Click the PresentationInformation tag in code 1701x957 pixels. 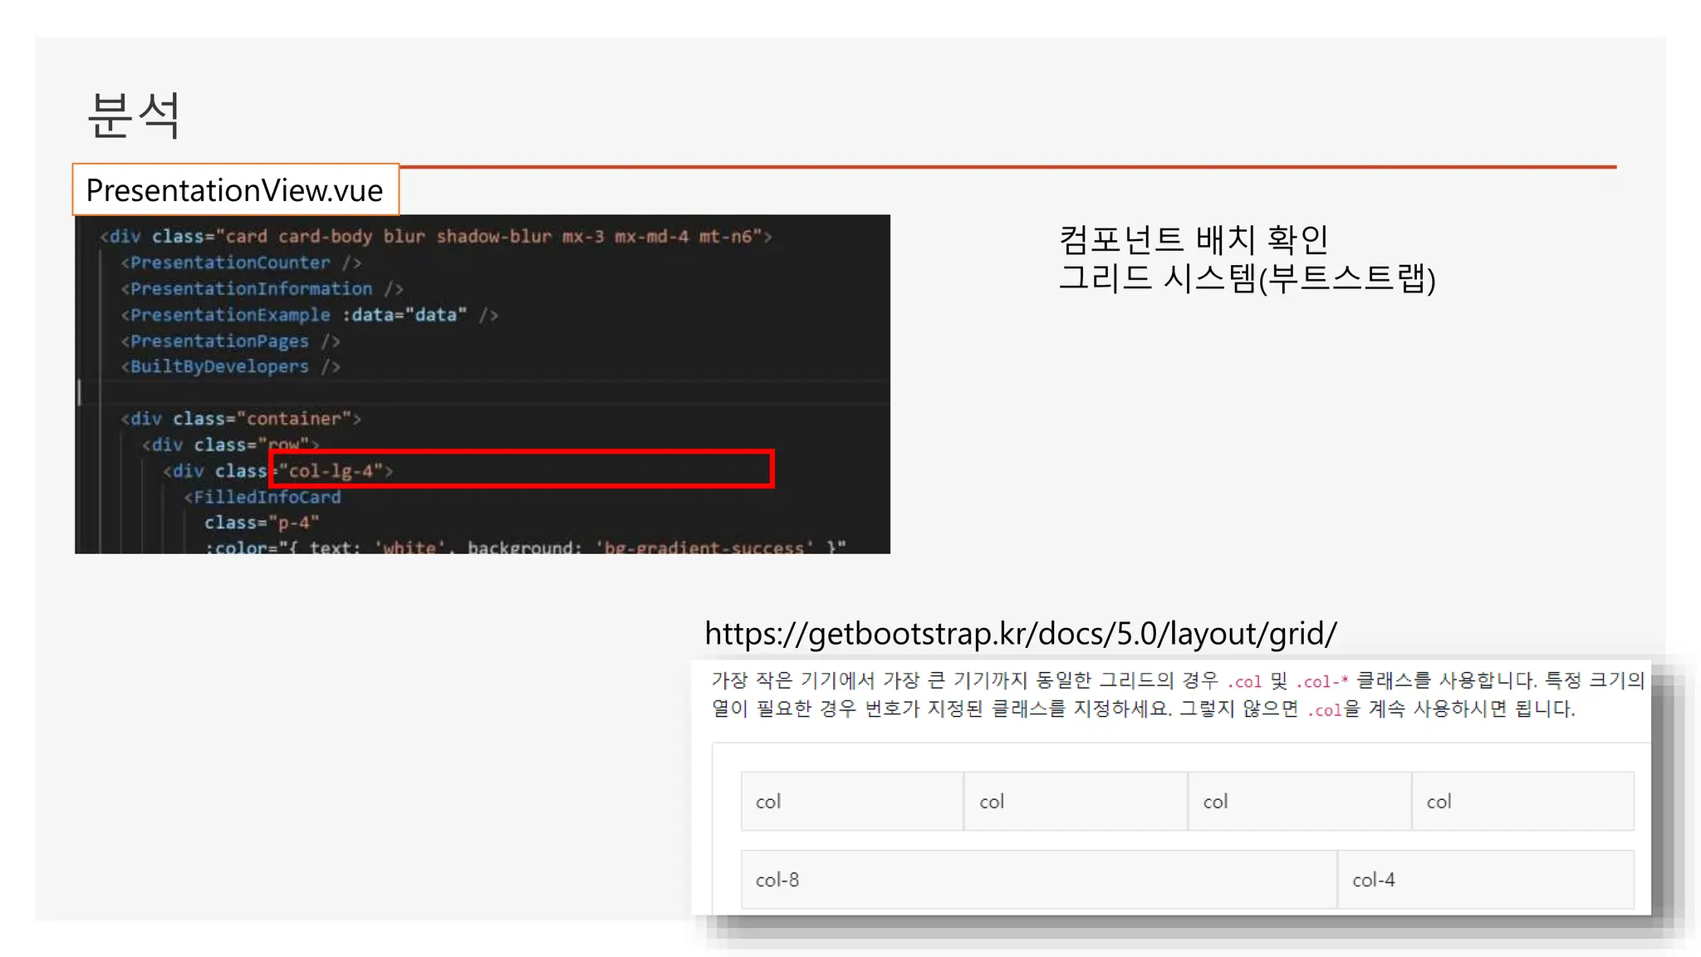pos(251,289)
